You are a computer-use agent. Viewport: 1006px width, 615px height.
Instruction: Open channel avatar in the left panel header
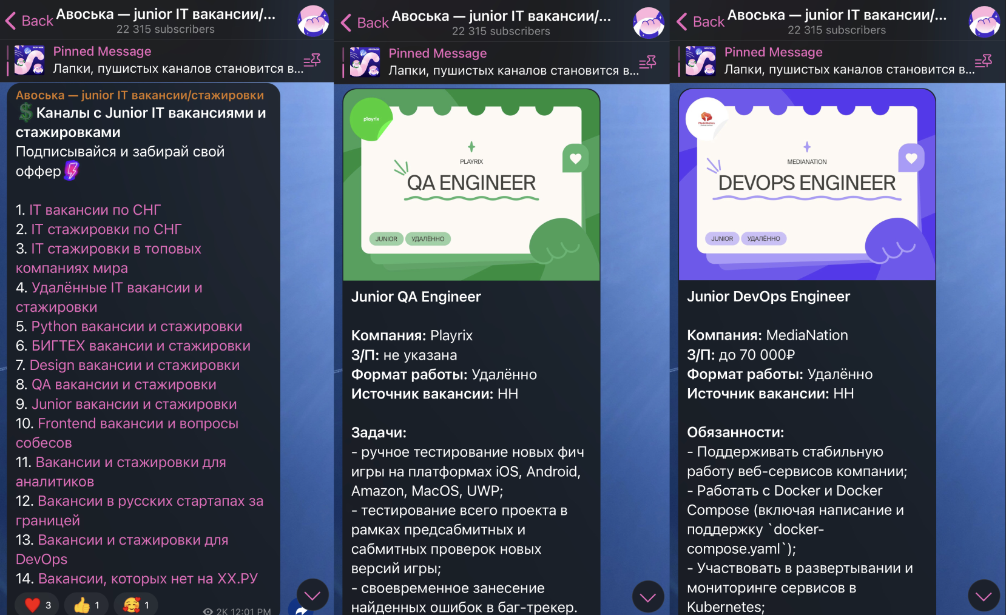pos(313,21)
